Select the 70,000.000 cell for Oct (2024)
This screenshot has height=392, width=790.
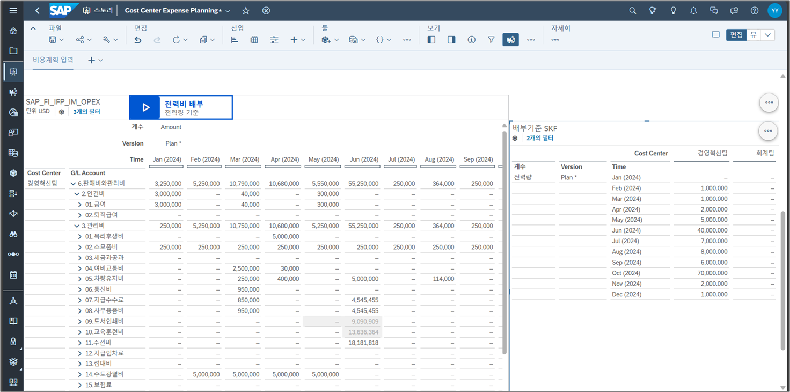701,273
